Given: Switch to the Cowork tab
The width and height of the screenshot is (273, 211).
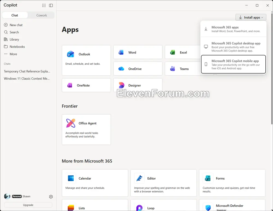Looking at the screenshot, I should click(x=41, y=15).
